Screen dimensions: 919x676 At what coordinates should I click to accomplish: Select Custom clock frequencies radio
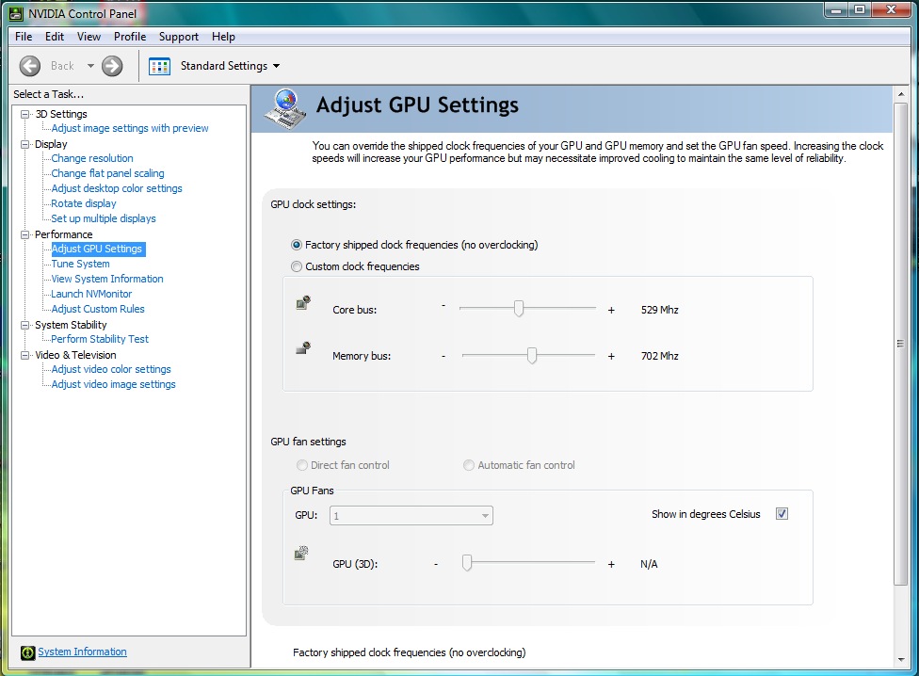[297, 266]
